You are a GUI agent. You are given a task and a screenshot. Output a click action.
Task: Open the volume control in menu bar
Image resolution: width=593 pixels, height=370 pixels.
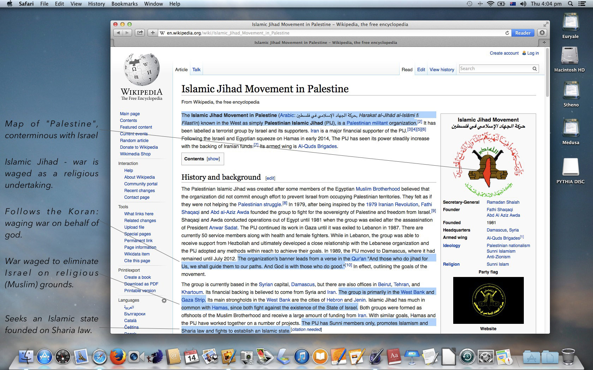coord(523,4)
